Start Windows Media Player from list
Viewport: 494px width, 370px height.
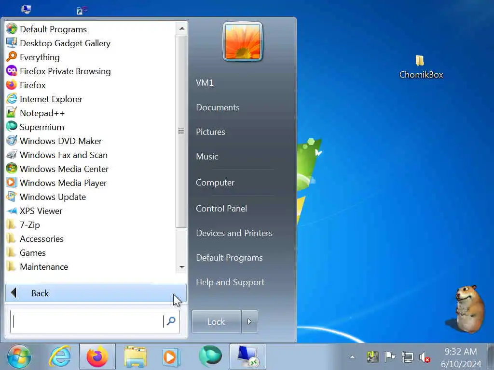[x=12, y=183]
